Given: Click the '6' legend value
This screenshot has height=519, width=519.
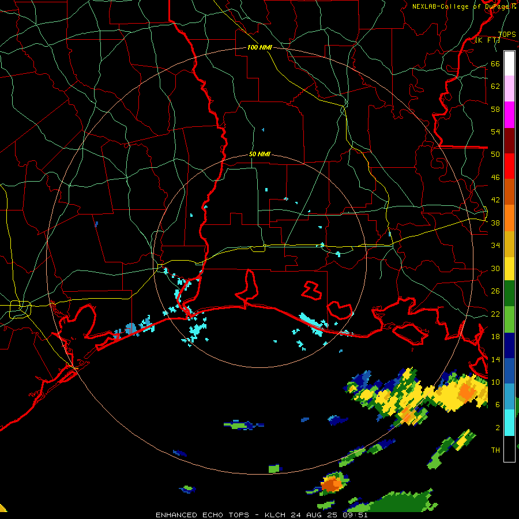Looking at the screenshot, I should pyautogui.click(x=497, y=405).
